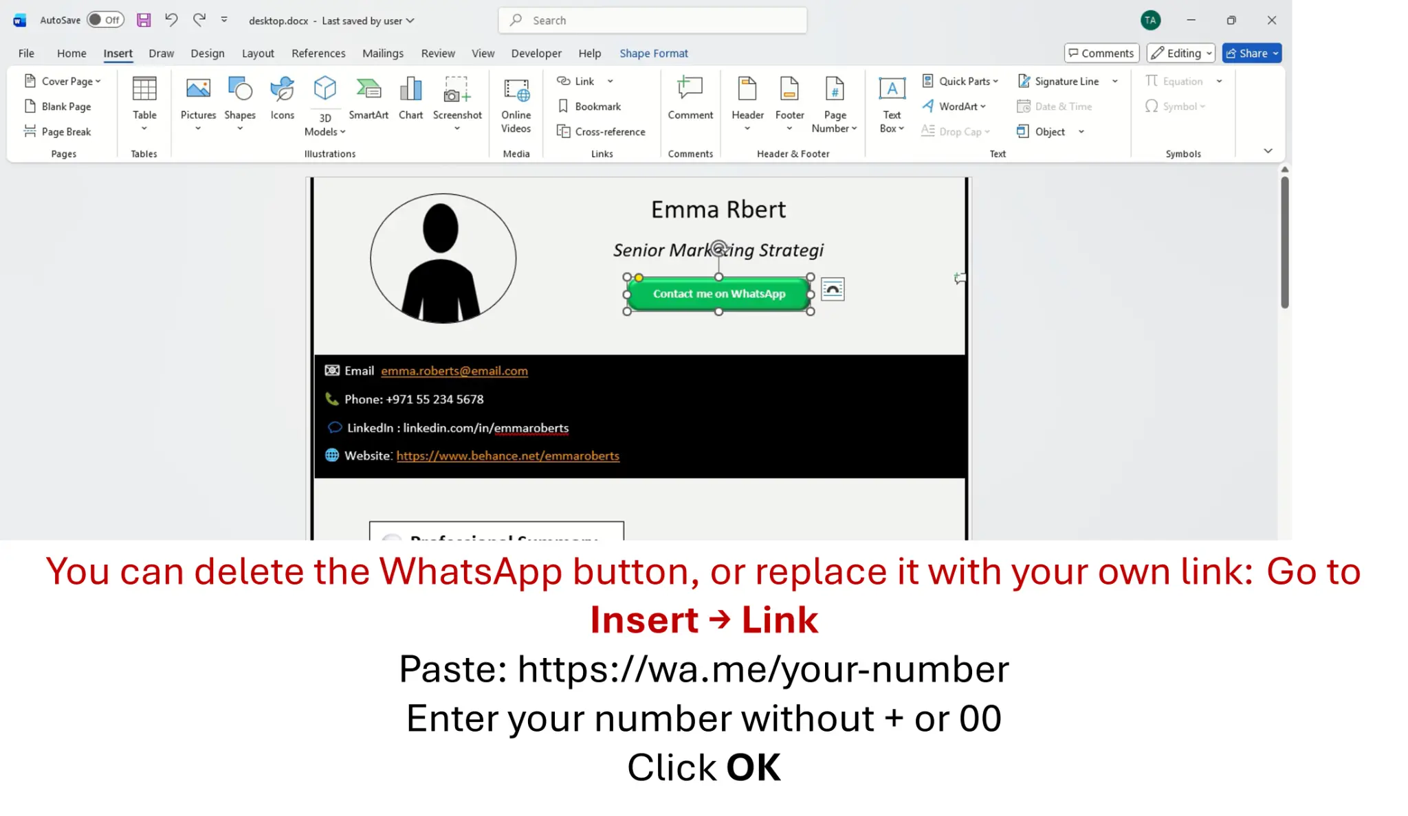Insert a Bookmark
Screen dimensions: 1408x816
pos(590,106)
